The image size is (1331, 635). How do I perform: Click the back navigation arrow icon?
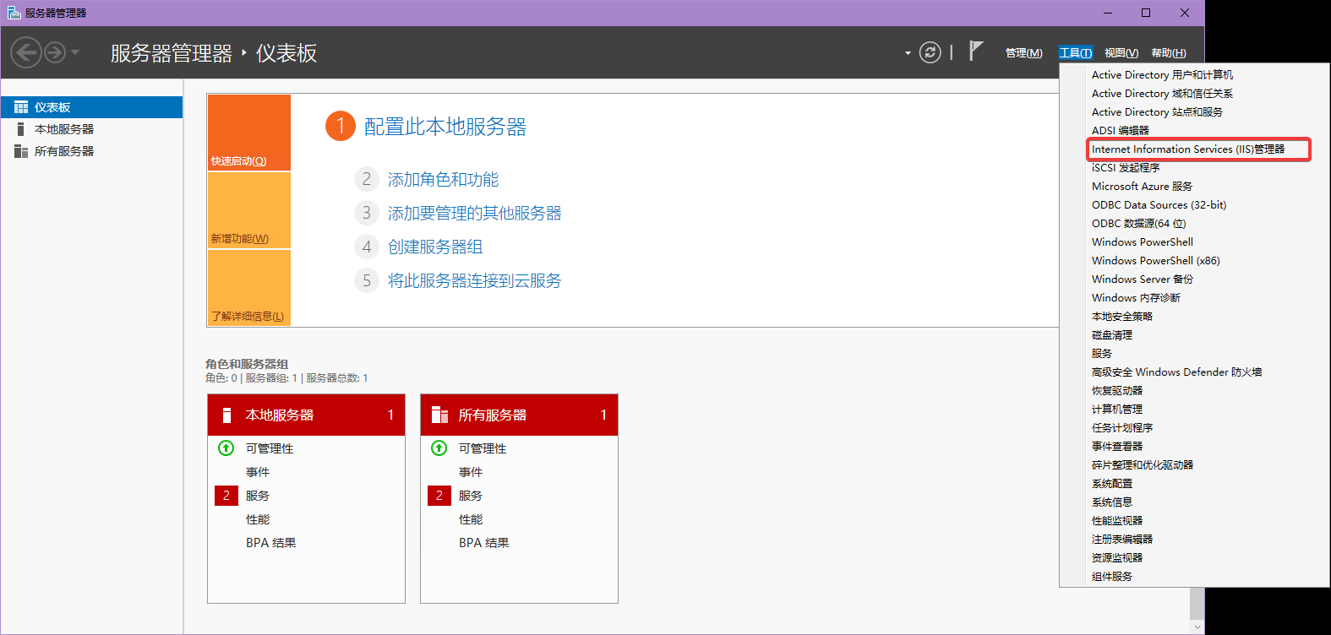point(25,52)
